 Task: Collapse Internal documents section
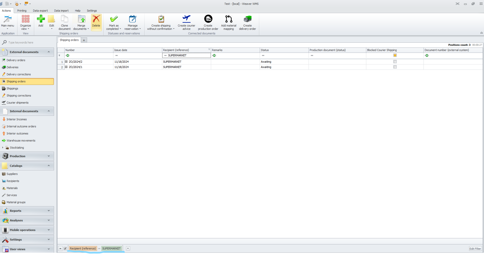49,111
